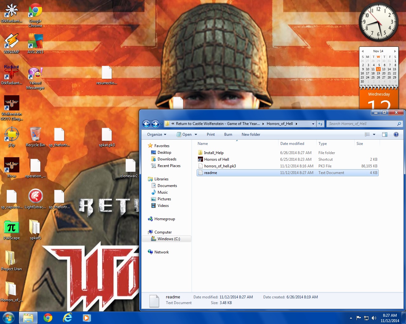This screenshot has height=324, width=406.
Task: Sort files by Date modified column
Action: [x=298, y=144]
